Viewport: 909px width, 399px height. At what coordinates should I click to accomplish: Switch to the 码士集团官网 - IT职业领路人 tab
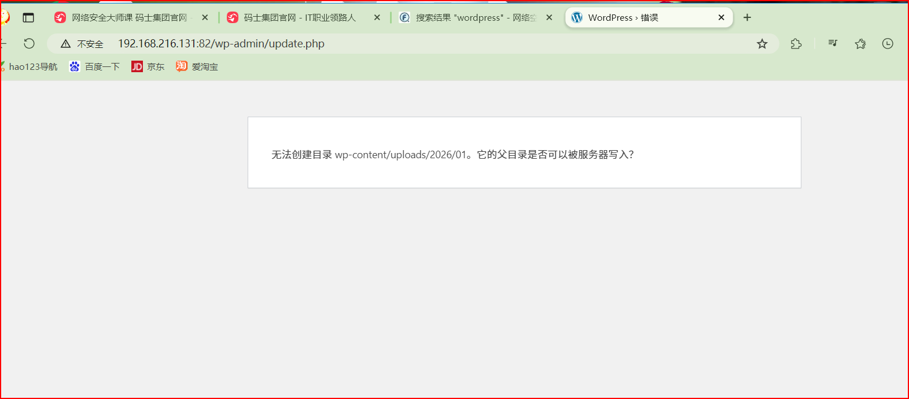pos(299,18)
